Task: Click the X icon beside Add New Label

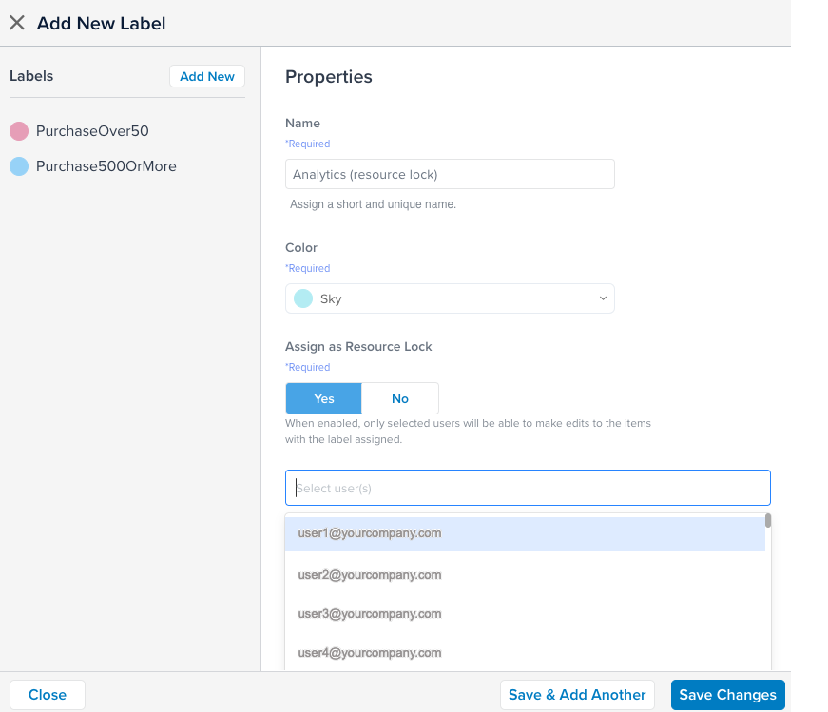Action: click(17, 23)
